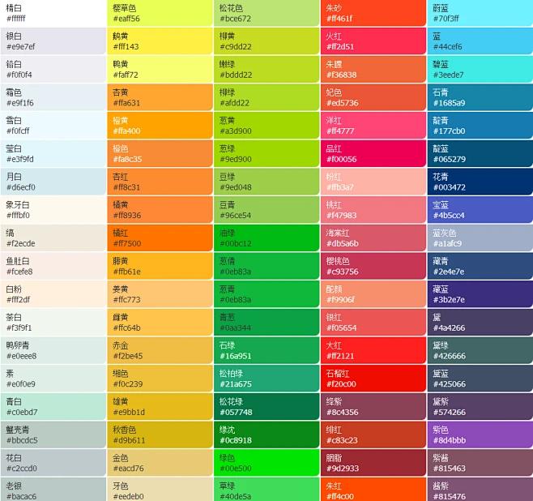The height and width of the screenshot is (501, 533).
Task: Pick the dark crimson swatch #9d2933
Action: tap(373, 463)
